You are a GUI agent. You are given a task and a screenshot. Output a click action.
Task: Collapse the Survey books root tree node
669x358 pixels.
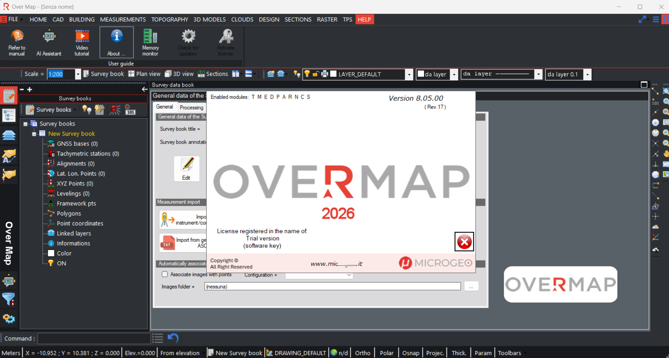coord(25,124)
